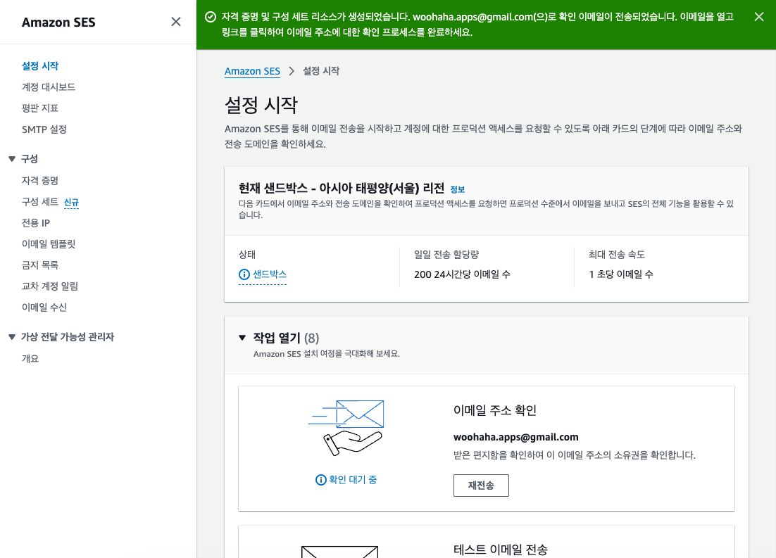
Task: Close the Amazon SES navigation panel
Action: (175, 22)
